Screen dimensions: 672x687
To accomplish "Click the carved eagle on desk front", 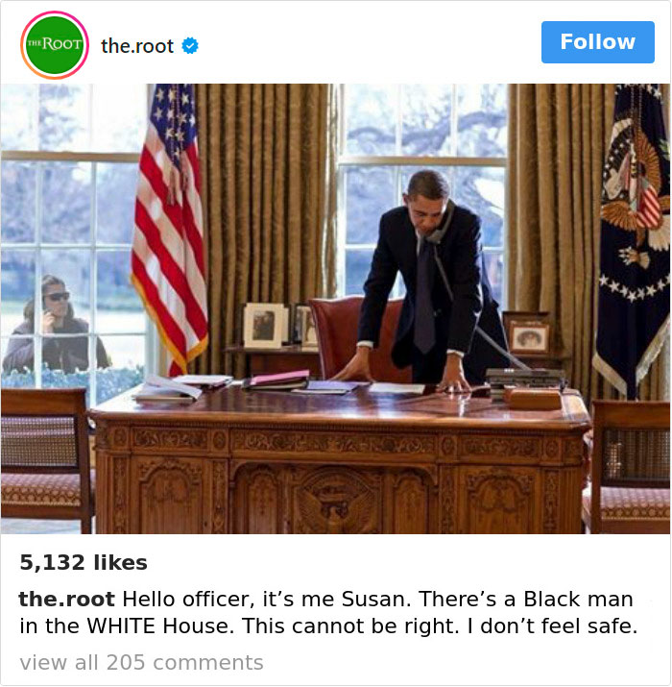I will pos(335,500).
